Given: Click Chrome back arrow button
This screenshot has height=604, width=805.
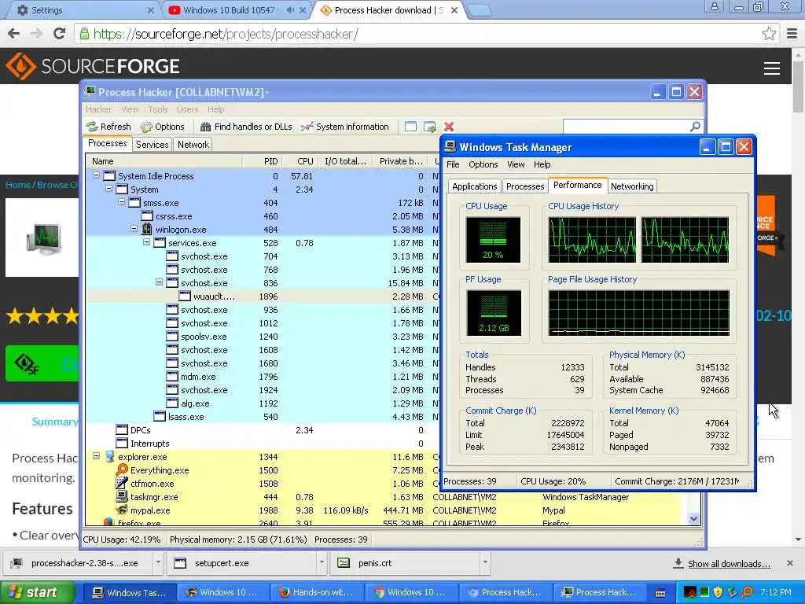Looking at the screenshot, I should pyautogui.click(x=14, y=34).
